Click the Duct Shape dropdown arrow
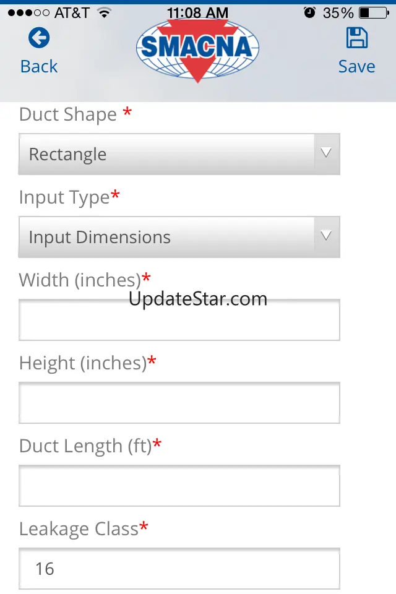Image resolution: width=396 pixels, height=594 pixels. (327, 153)
